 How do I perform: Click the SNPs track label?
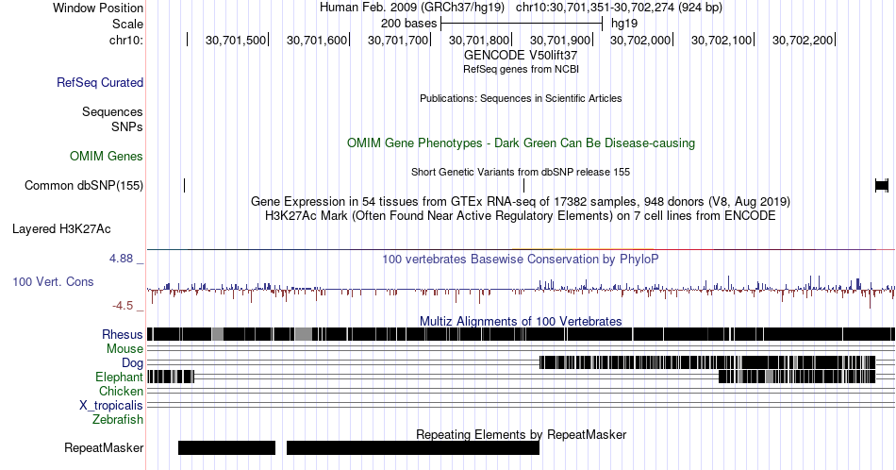(127, 126)
